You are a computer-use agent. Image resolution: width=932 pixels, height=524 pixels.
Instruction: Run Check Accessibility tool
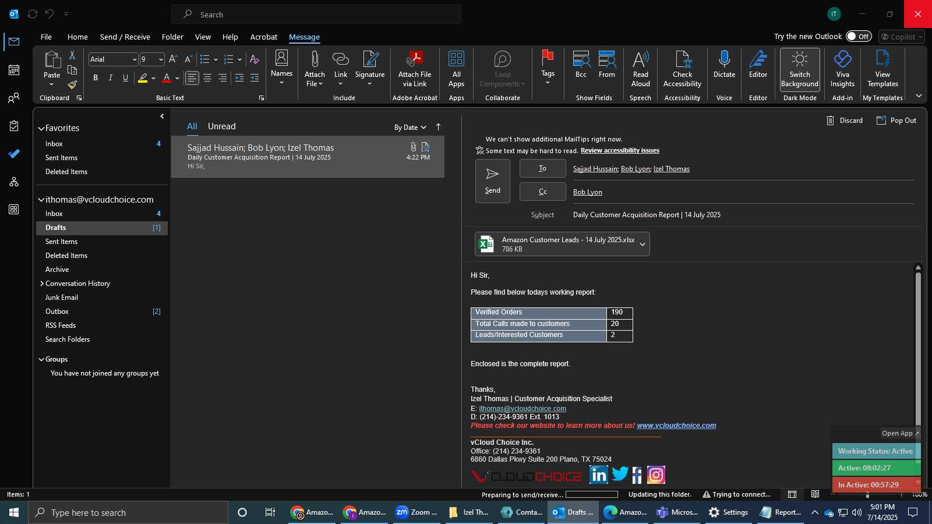(683, 69)
